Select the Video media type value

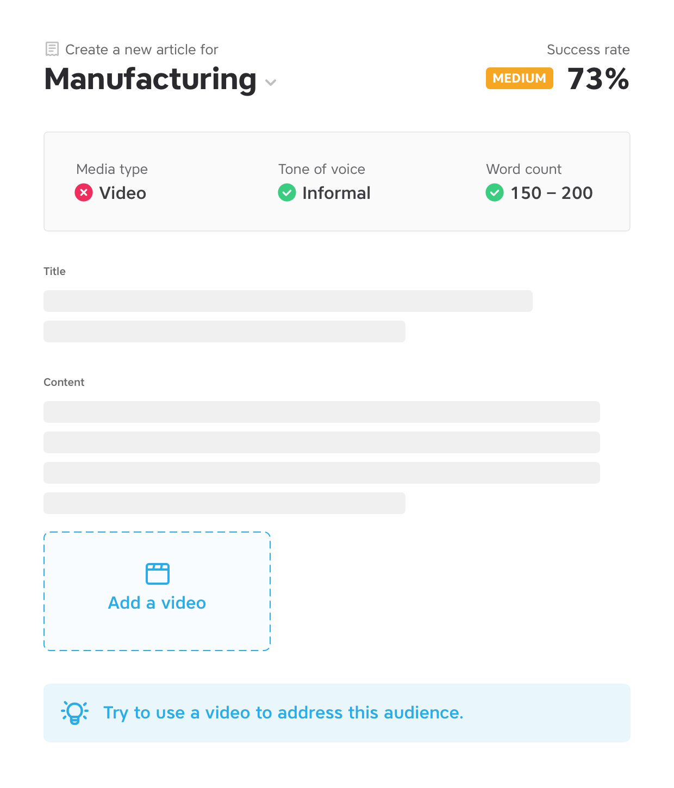coord(123,193)
